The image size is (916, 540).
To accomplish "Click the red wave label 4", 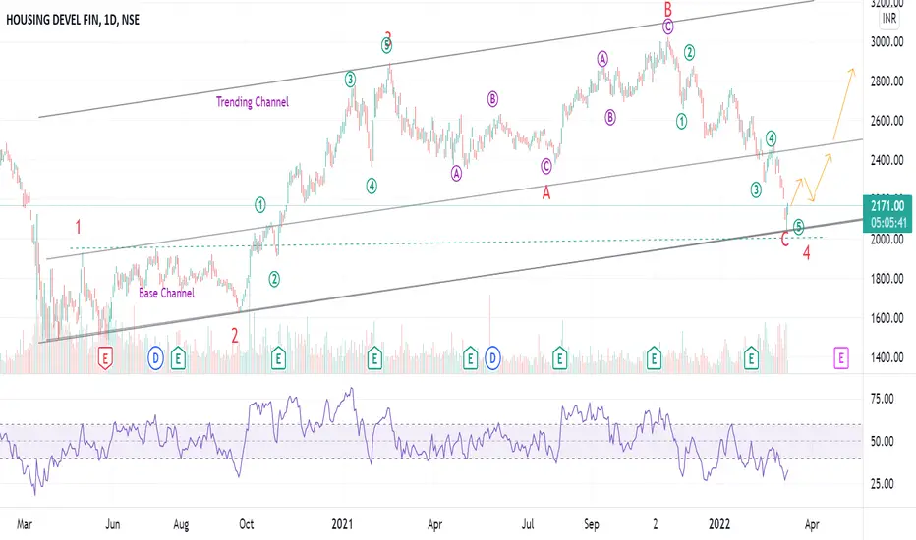I will [806, 252].
